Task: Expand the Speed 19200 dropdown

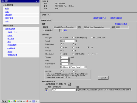Action: coord(75,41)
